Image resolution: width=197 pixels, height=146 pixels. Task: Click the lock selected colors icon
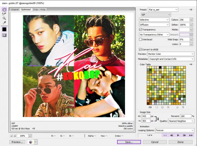(168, 107)
